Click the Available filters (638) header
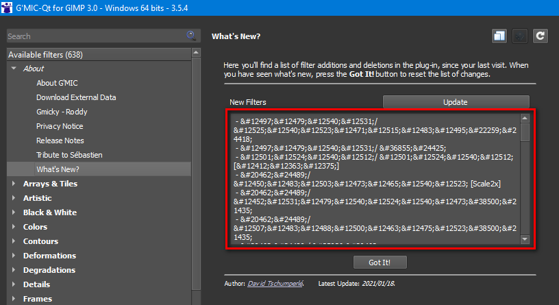Image resolution: width=559 pixels, height=305 pixels. 99,55
